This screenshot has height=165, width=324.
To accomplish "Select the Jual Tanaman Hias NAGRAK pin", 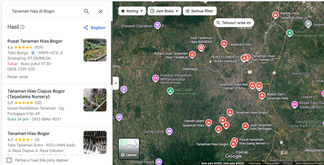I will 201,48.
